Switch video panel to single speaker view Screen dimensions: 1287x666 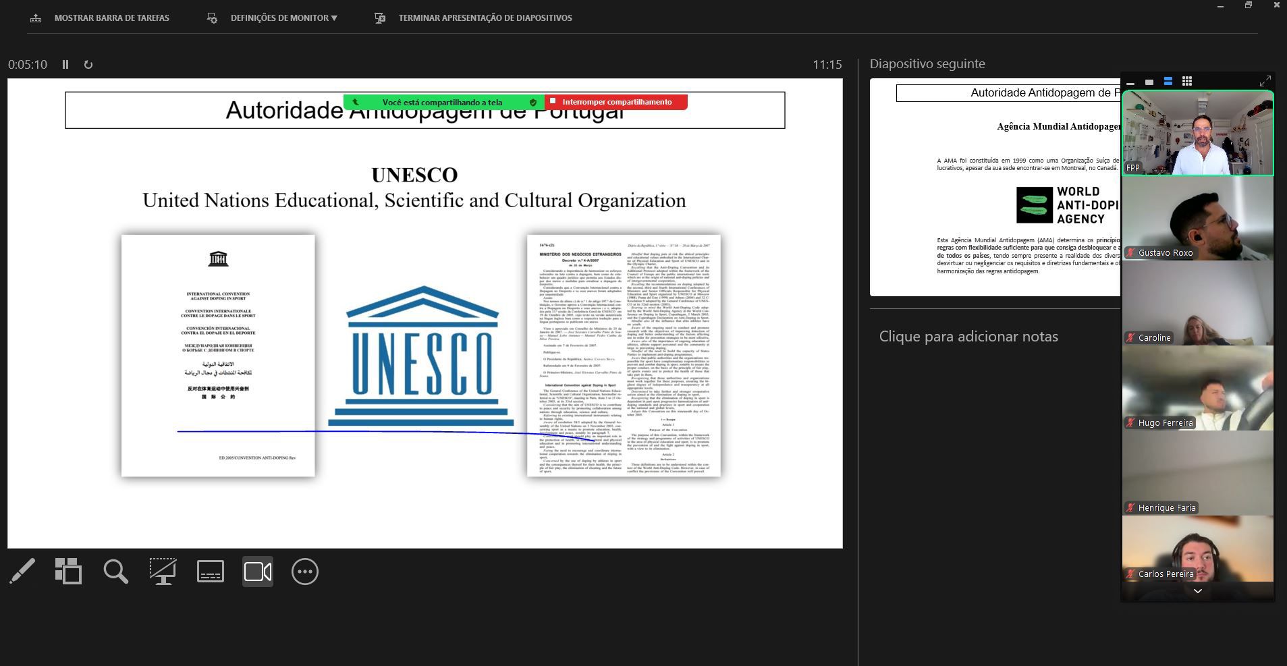pos(1149,82)
